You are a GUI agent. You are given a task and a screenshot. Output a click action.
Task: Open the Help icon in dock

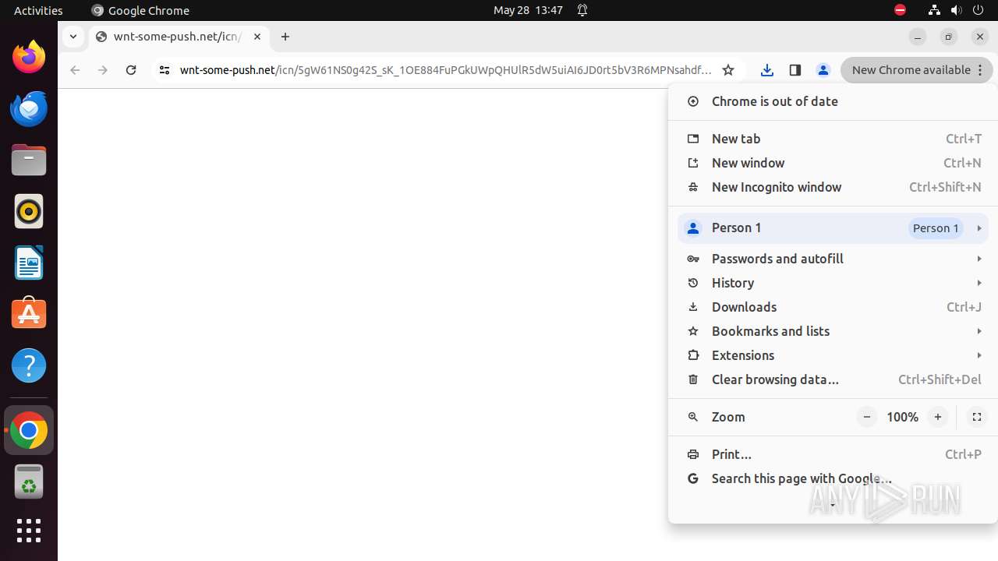29,365
